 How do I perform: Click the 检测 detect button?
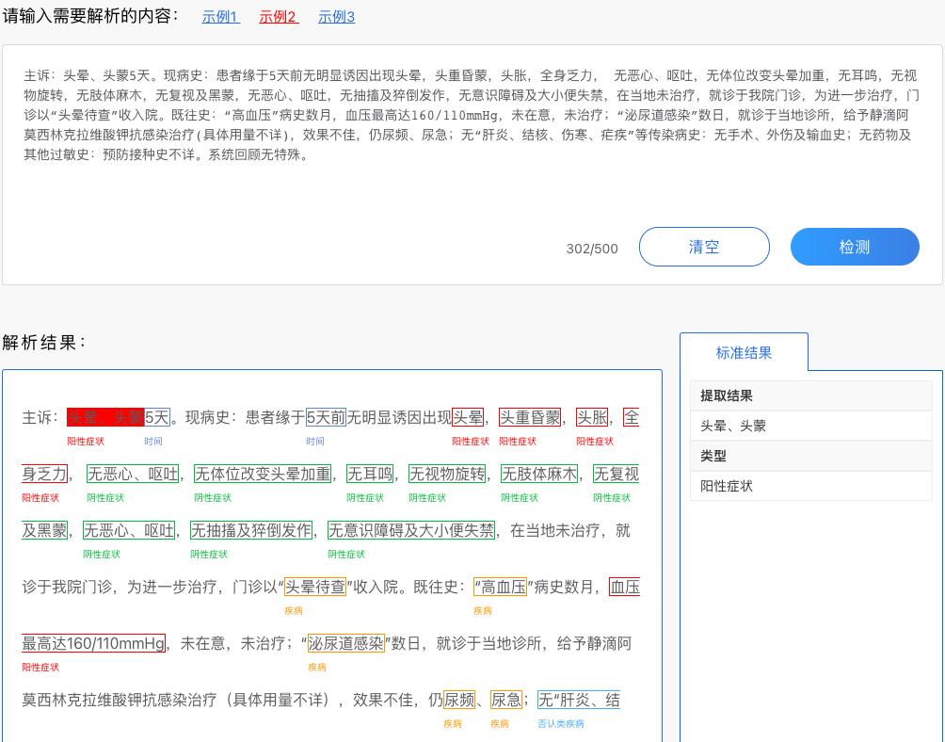pyautogui.click(x=855, y=247)
